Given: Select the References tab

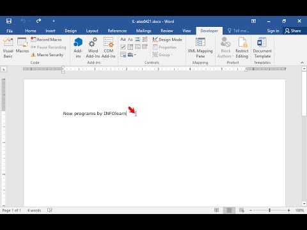Looking at the screenshot, I should point(117,31).
